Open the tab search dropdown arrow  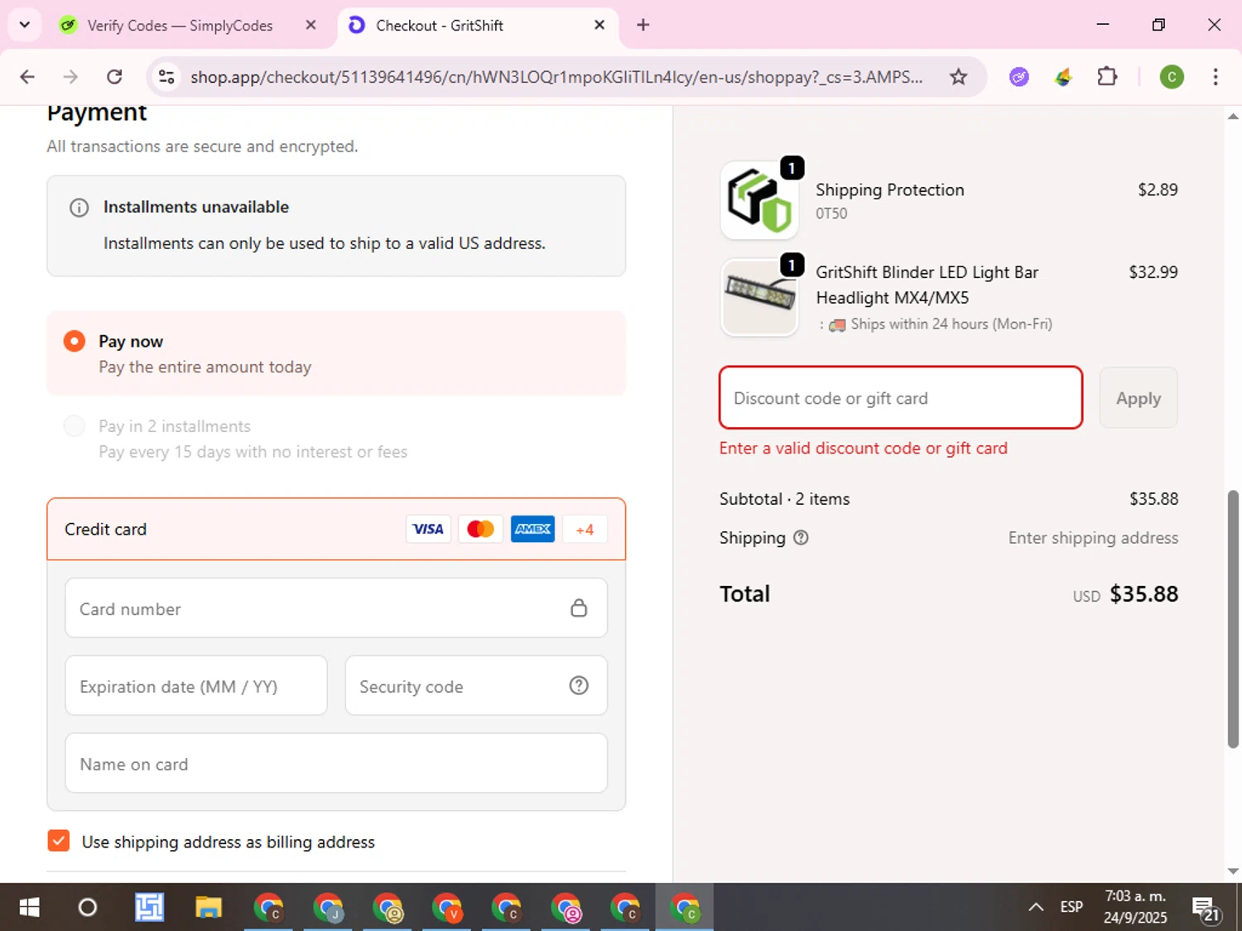[25, 25]
